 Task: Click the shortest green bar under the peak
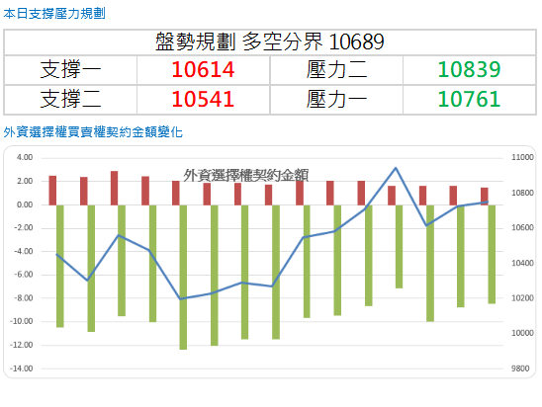pyautogui.click(x=399, y=247)
